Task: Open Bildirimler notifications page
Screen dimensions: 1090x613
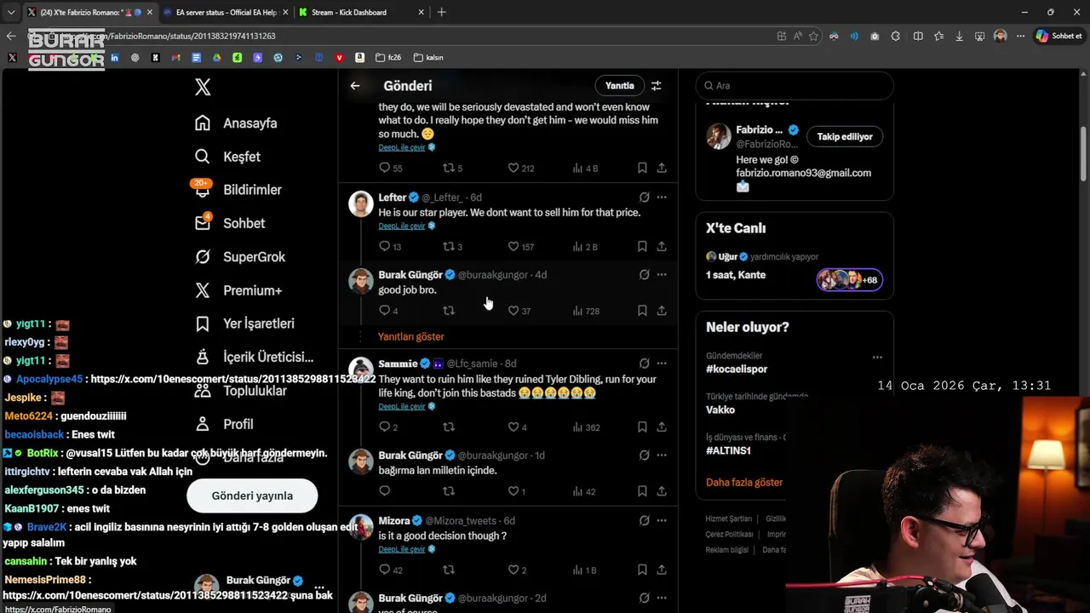Action: (238, 189)
